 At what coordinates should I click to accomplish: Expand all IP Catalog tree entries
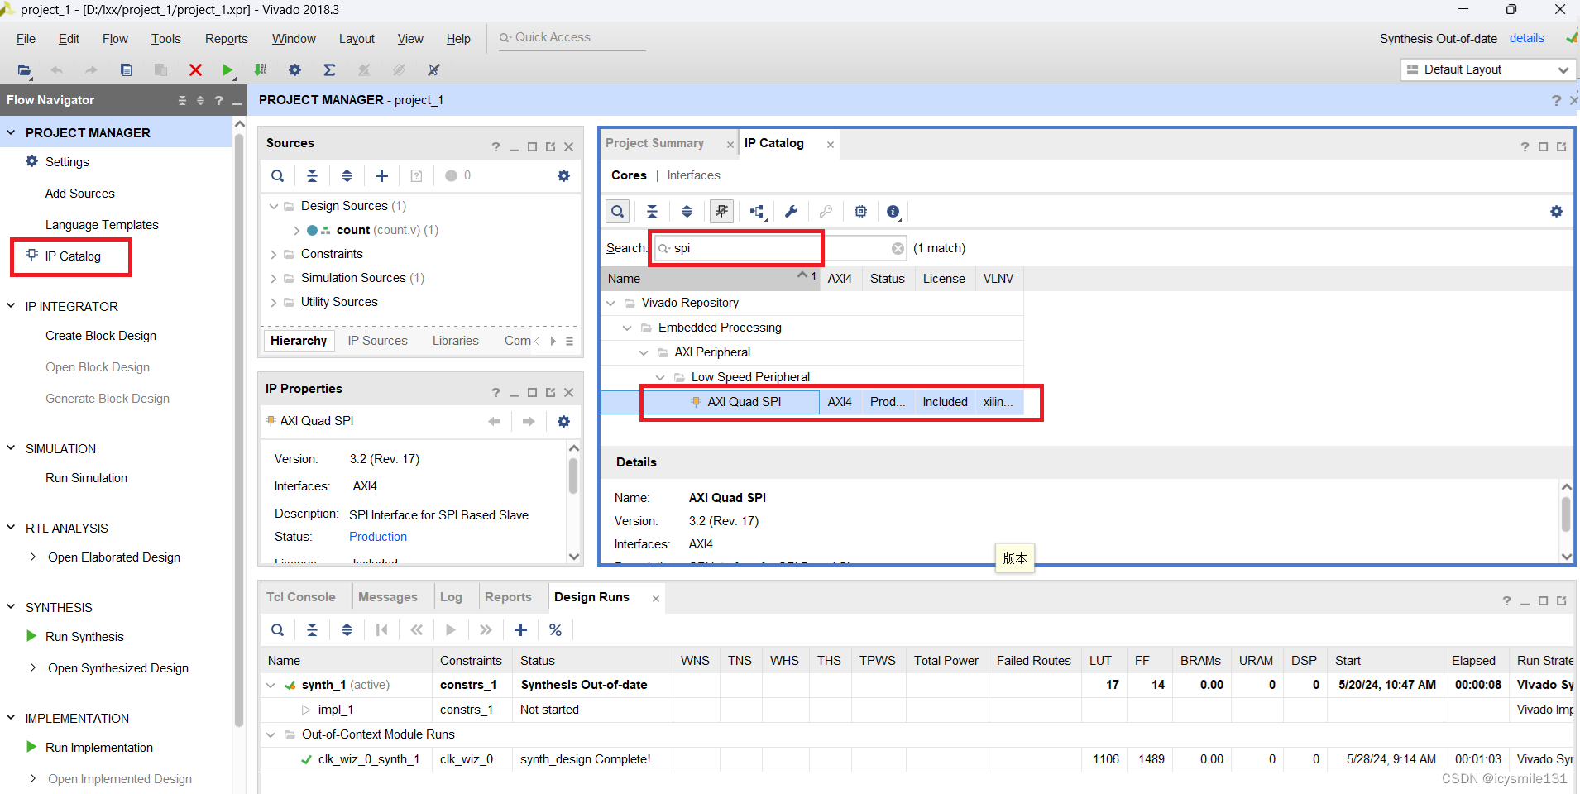pyautogui.click(x=687, y=212)
